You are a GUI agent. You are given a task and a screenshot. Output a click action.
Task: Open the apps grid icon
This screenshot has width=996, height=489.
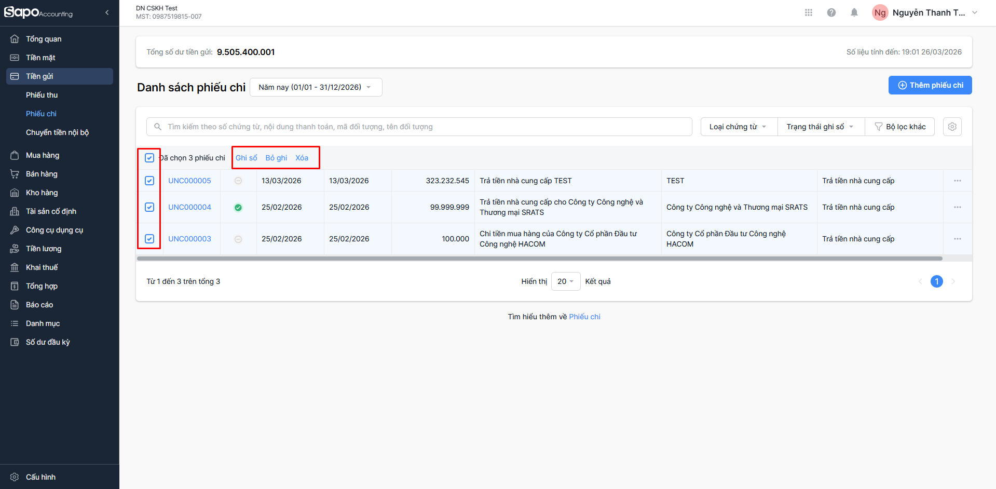click(808, 12)
